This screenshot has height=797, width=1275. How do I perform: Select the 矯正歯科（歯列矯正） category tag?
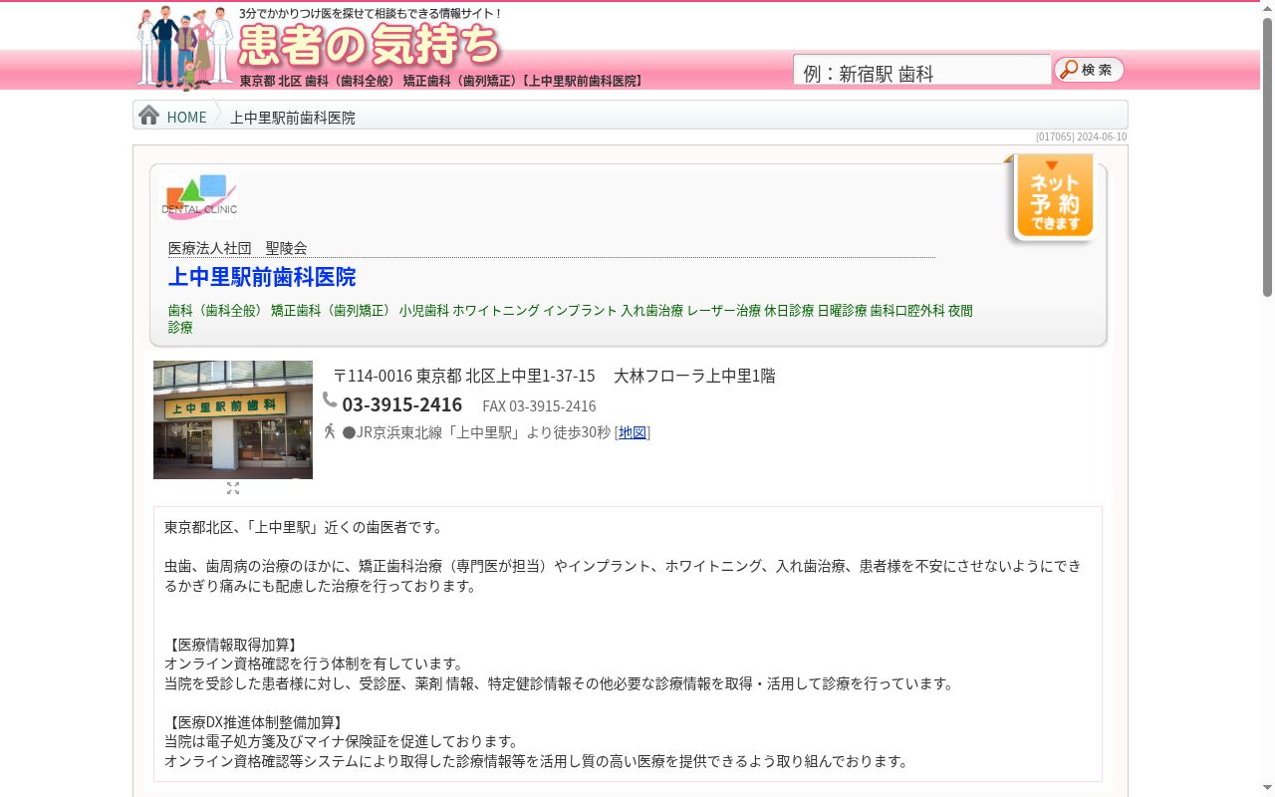[x=333, y=311]
